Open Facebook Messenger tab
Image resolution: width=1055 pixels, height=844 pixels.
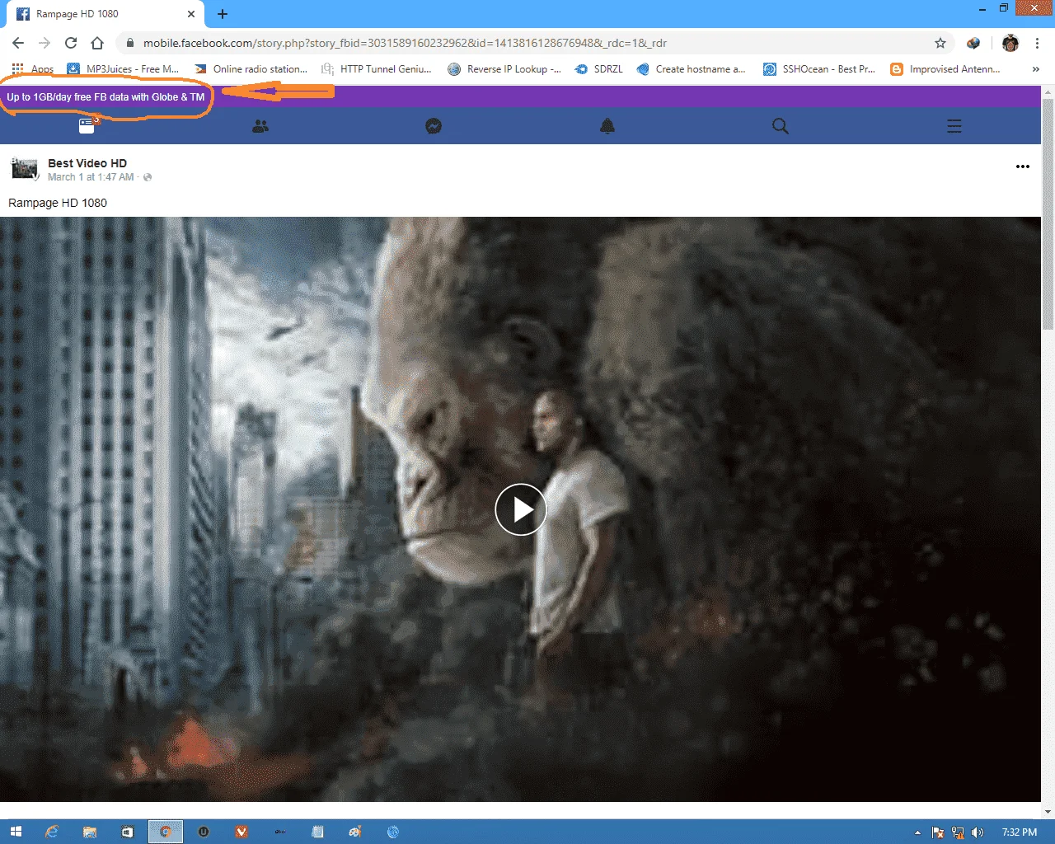(434, 126)
